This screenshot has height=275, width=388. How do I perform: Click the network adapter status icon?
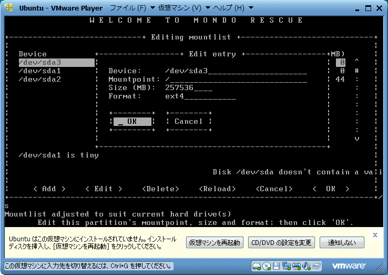click(287, 265)
